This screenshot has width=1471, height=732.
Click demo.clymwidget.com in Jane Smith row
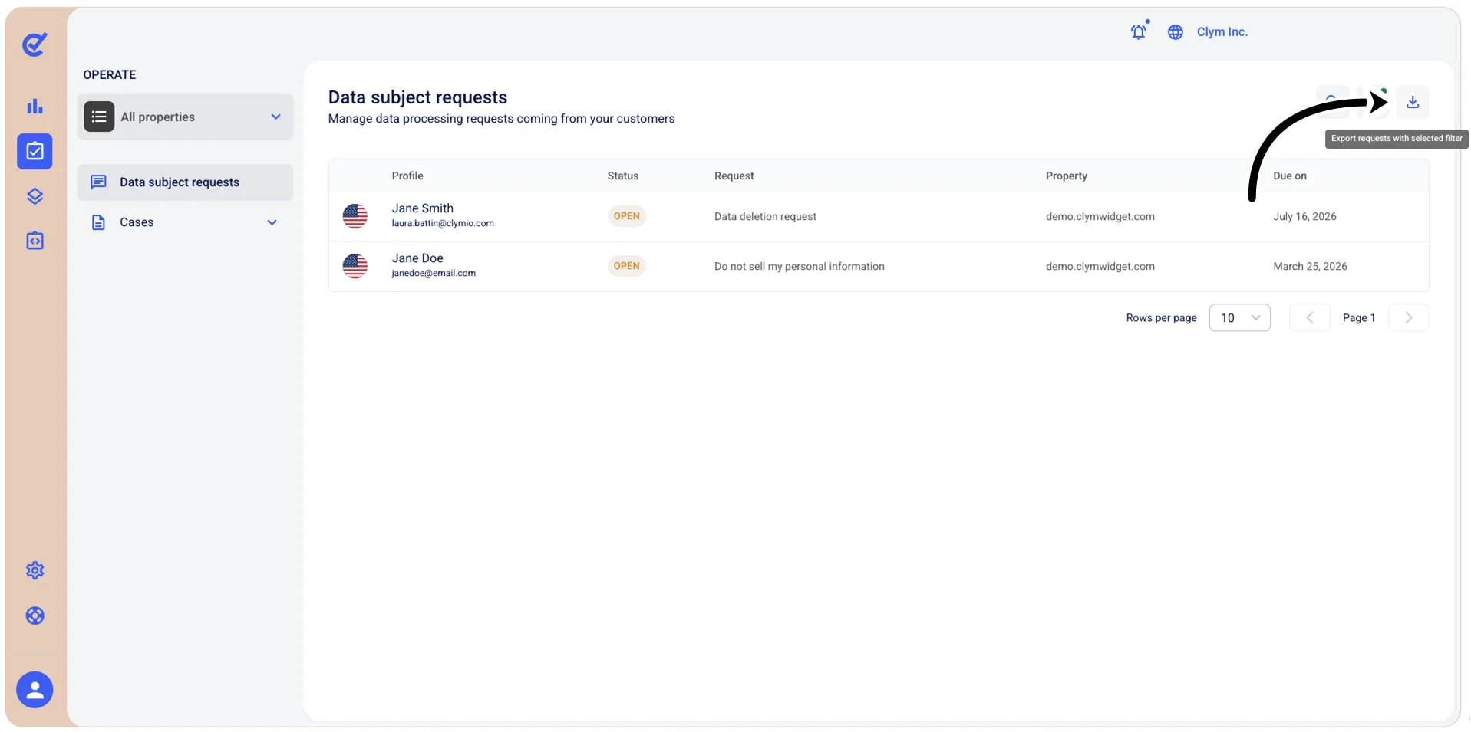1100,216
